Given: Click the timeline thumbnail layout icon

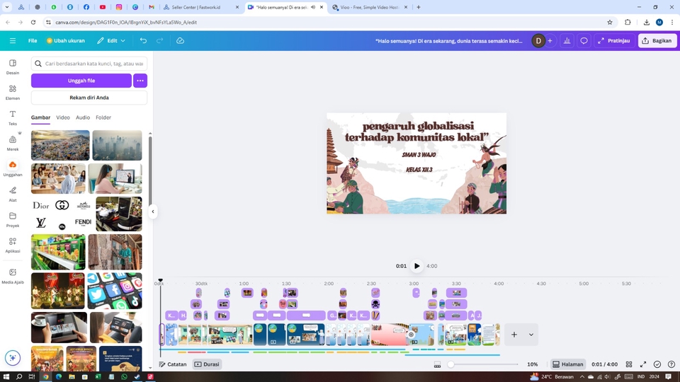Looking at the screenshot, I should [x=437, y=365].
